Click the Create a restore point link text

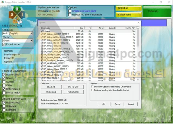pyautogui.click(x=84, y=11)
